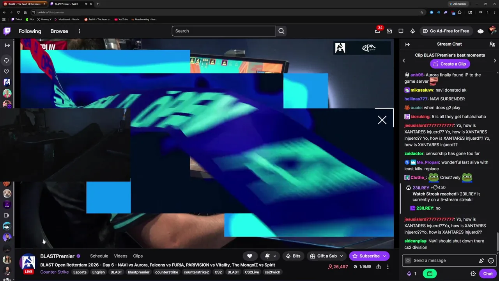Image resolution: width=499 pixels, height=281 pixels.
Task: Toggle follow with the heart button
Action: [250, 256]
